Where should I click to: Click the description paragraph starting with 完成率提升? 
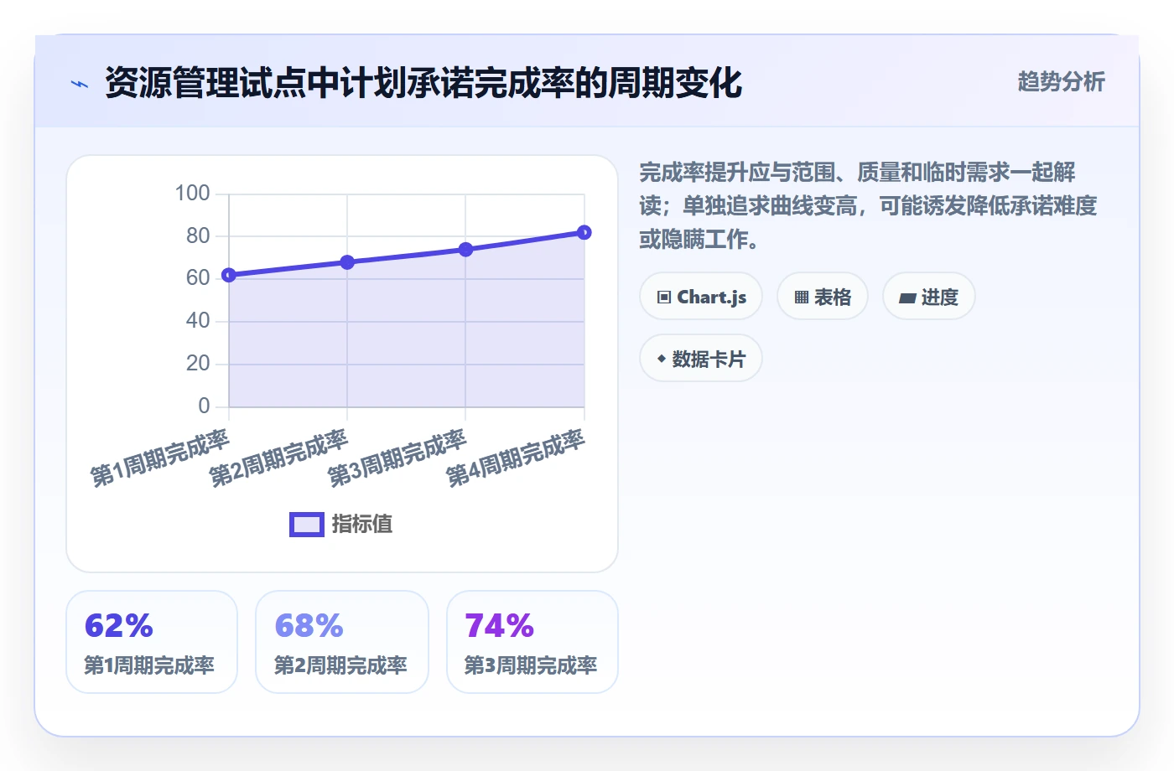coord(868,206)
